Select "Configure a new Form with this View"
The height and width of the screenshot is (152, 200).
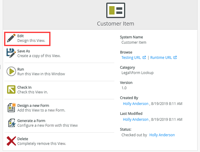(x=47, y=125)
